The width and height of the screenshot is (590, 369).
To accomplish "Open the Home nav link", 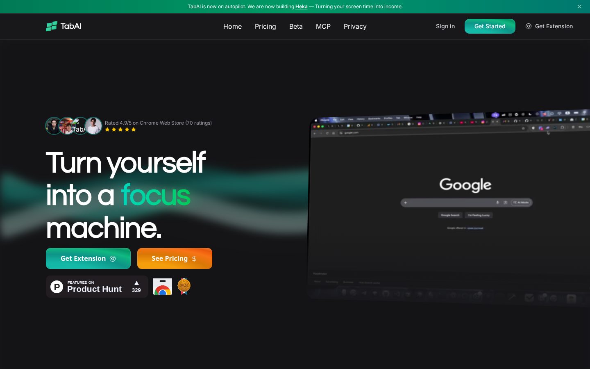I will pyautogui.click(x=232, y=26).
